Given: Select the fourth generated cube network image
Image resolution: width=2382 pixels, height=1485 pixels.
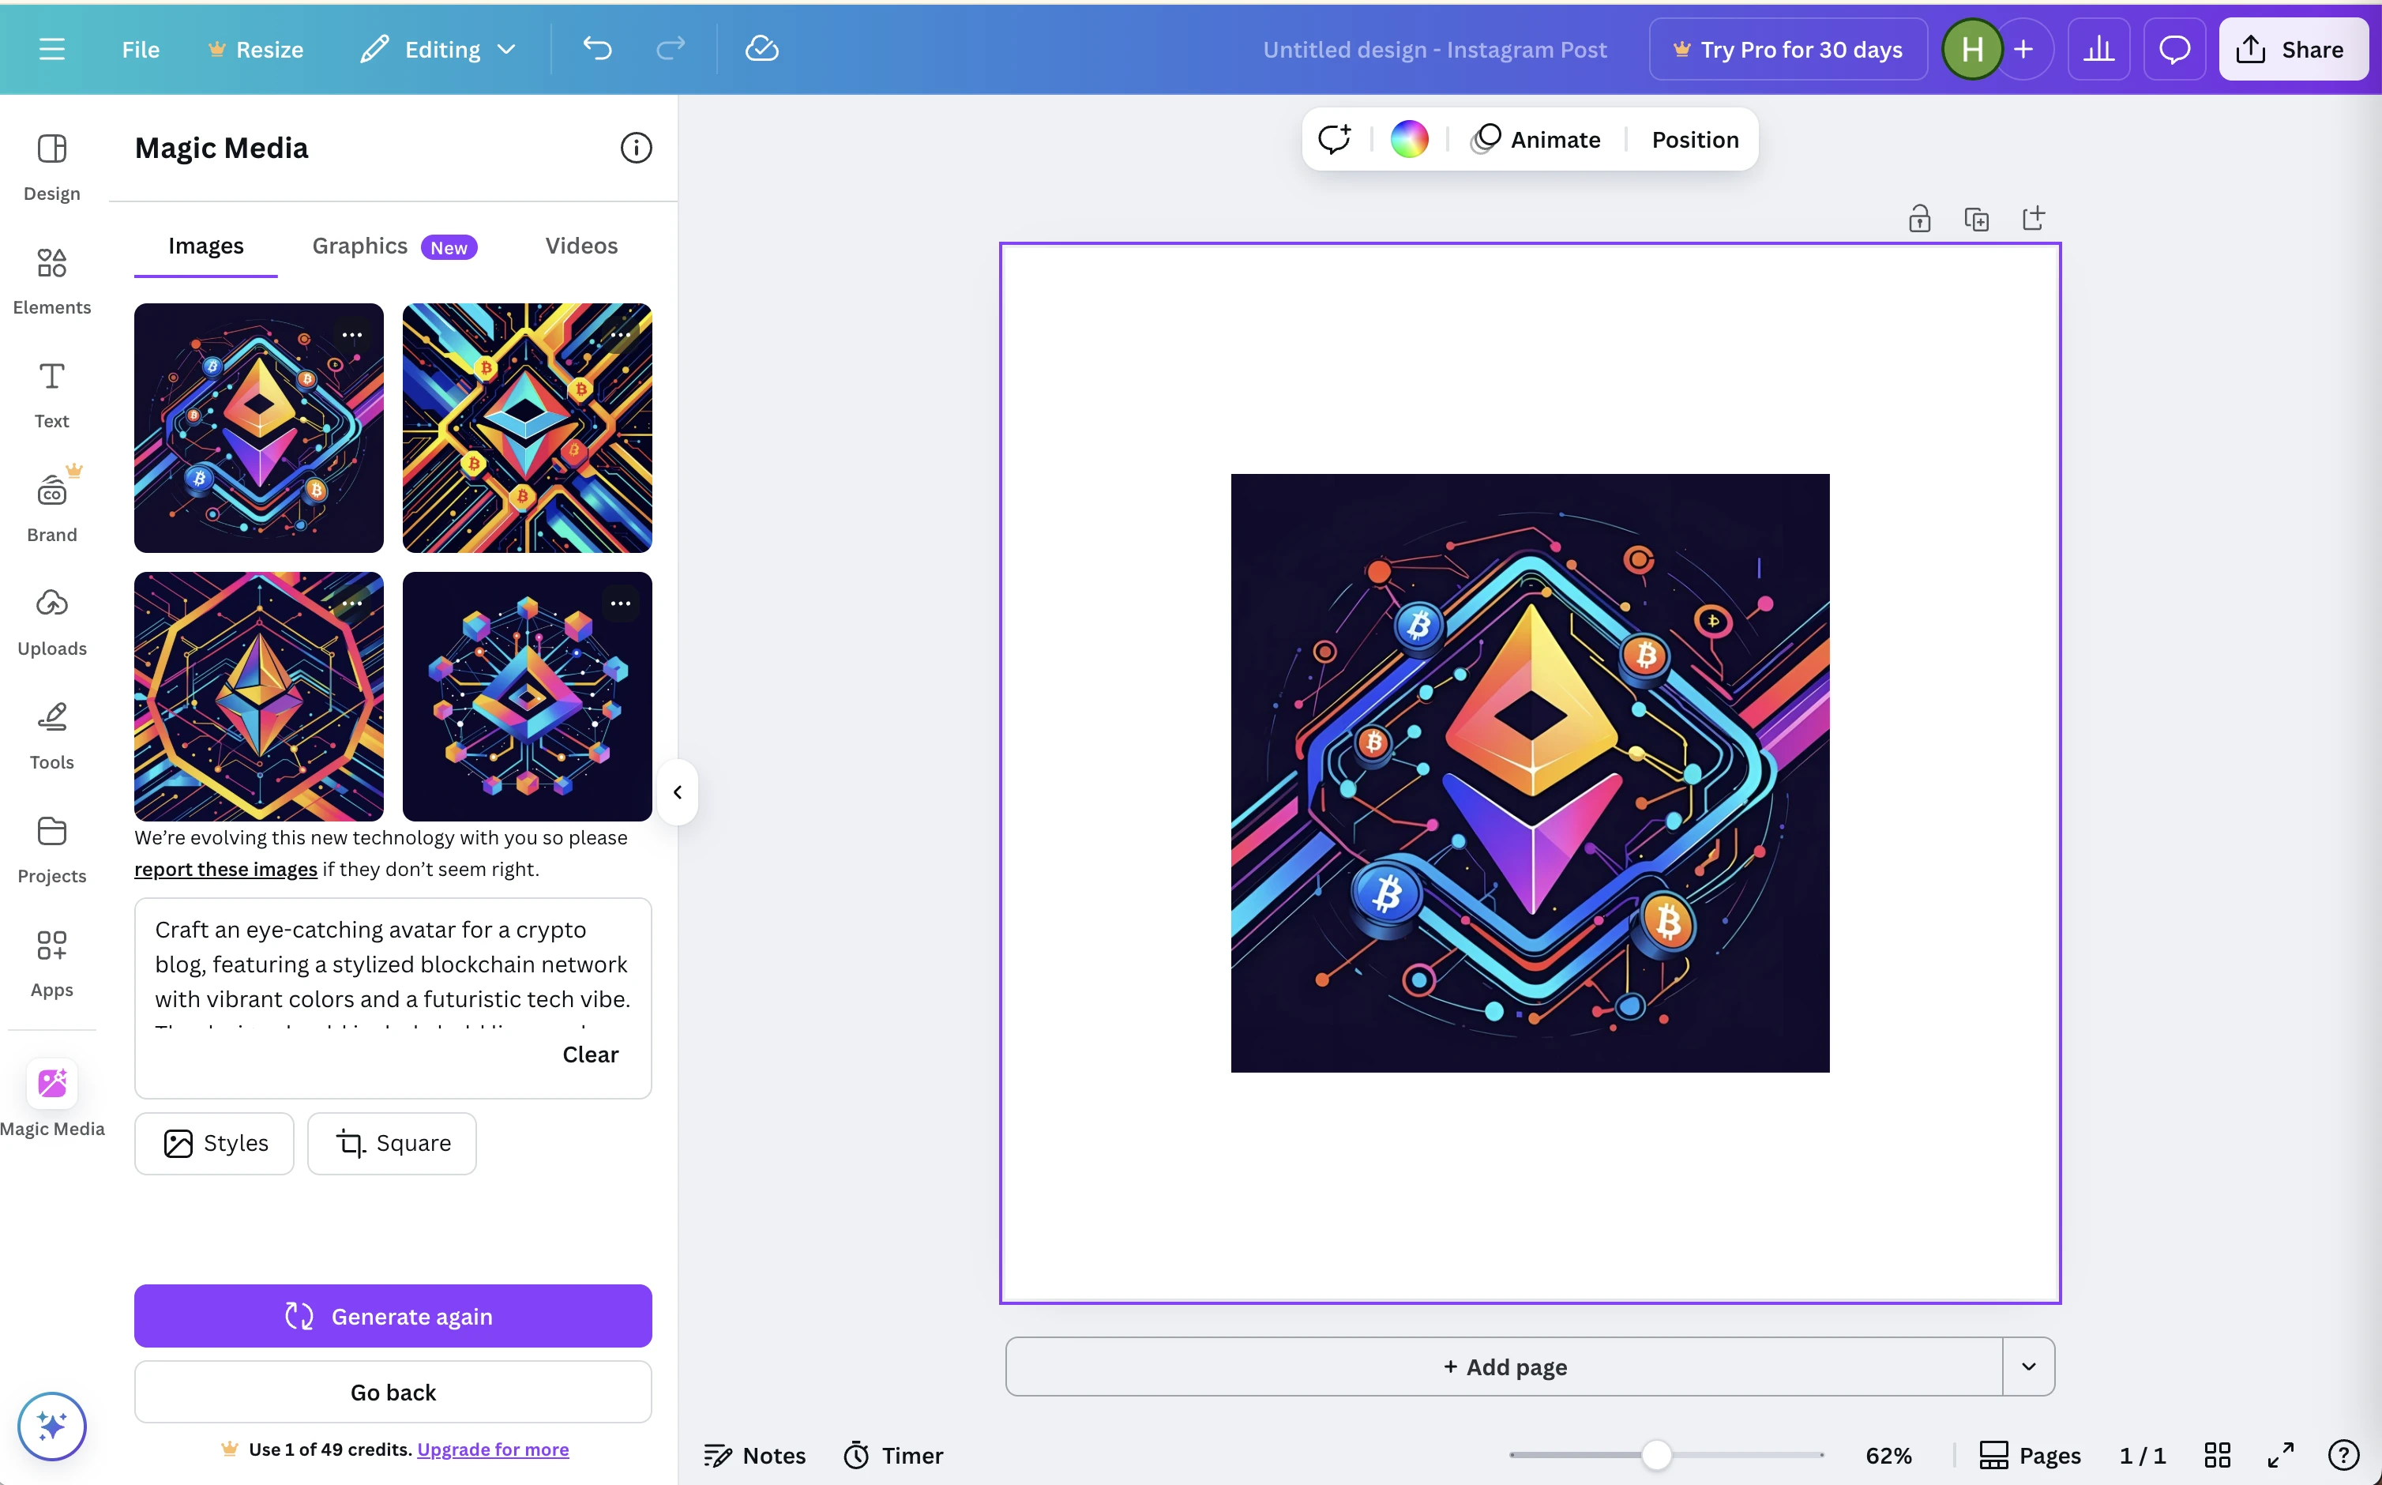Looking at the screenshot, I should pos(528,697).
